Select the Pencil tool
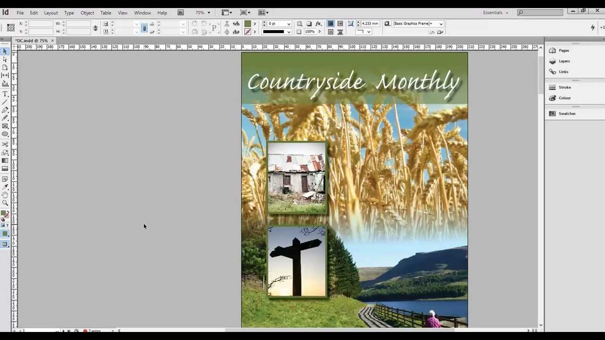The width and height of the screenshot is (605, 340). point(5,118)
